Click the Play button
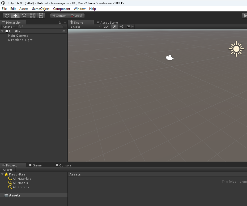The width and height of the screenshot is (247, 206). (x=245, y=16)
